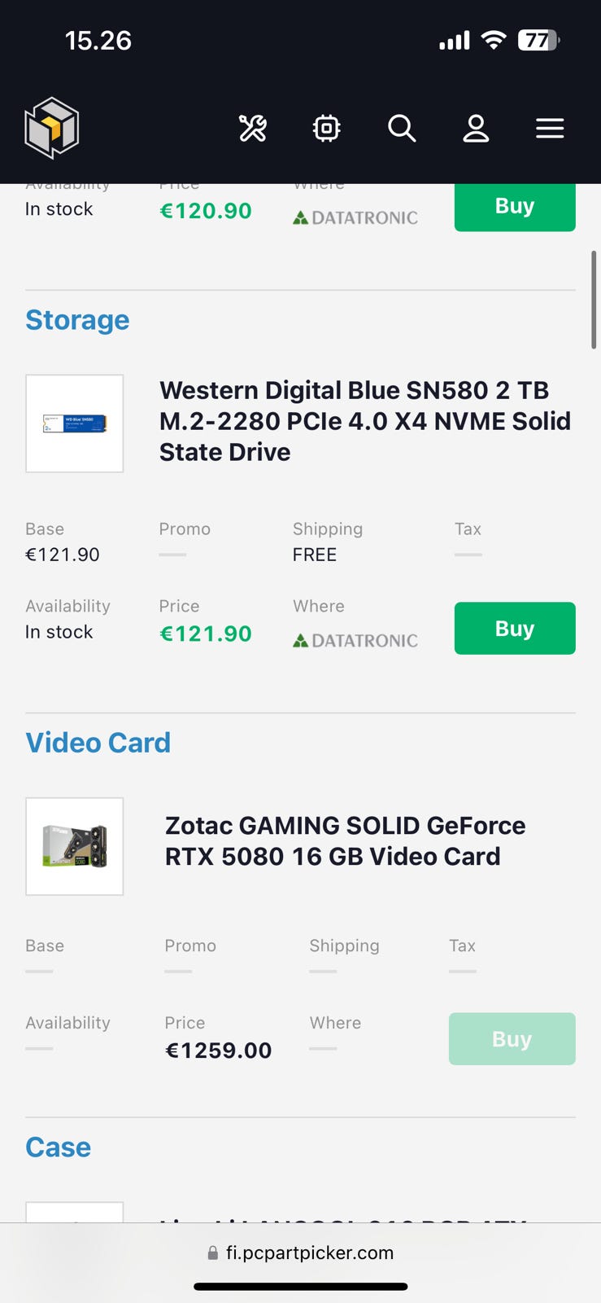Image resolution: width=601 pixels, height=1303 pixels.
Task: Open the Storage category heading
Action: (x=77, y=320)
